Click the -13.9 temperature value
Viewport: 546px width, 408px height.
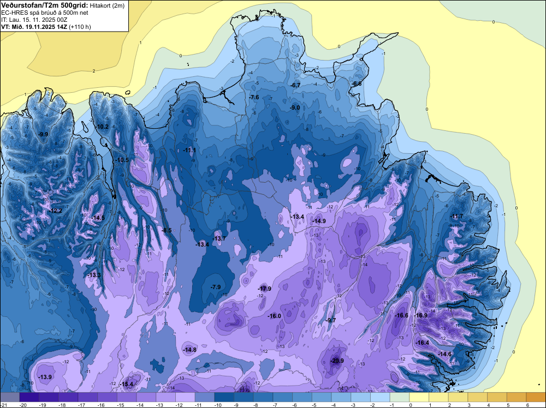(45, 377)
